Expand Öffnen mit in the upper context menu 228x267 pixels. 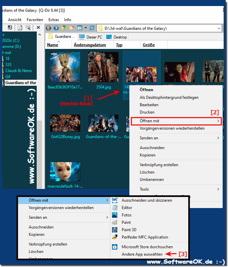[x=176, y=121]
